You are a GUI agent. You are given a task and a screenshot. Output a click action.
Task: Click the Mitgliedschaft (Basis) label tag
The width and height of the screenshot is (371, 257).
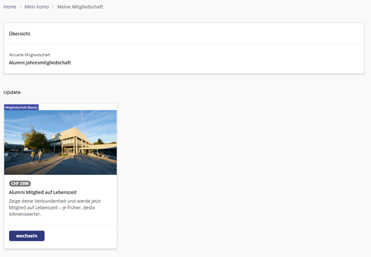pos(21,107)
